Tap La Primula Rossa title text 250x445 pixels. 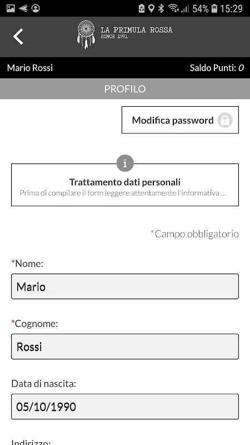(136, 30)
